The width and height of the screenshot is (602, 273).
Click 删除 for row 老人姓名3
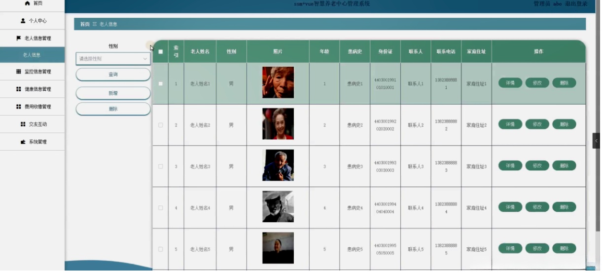(x=564, y=166)
